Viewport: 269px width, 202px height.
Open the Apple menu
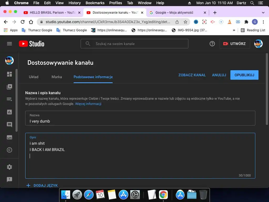[x=7, y=3]
